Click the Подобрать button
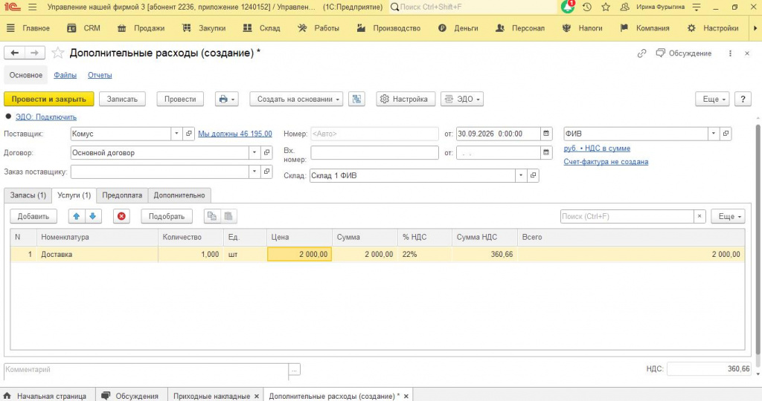This screenshot has height=401, width=762. [x=167, y=216]
